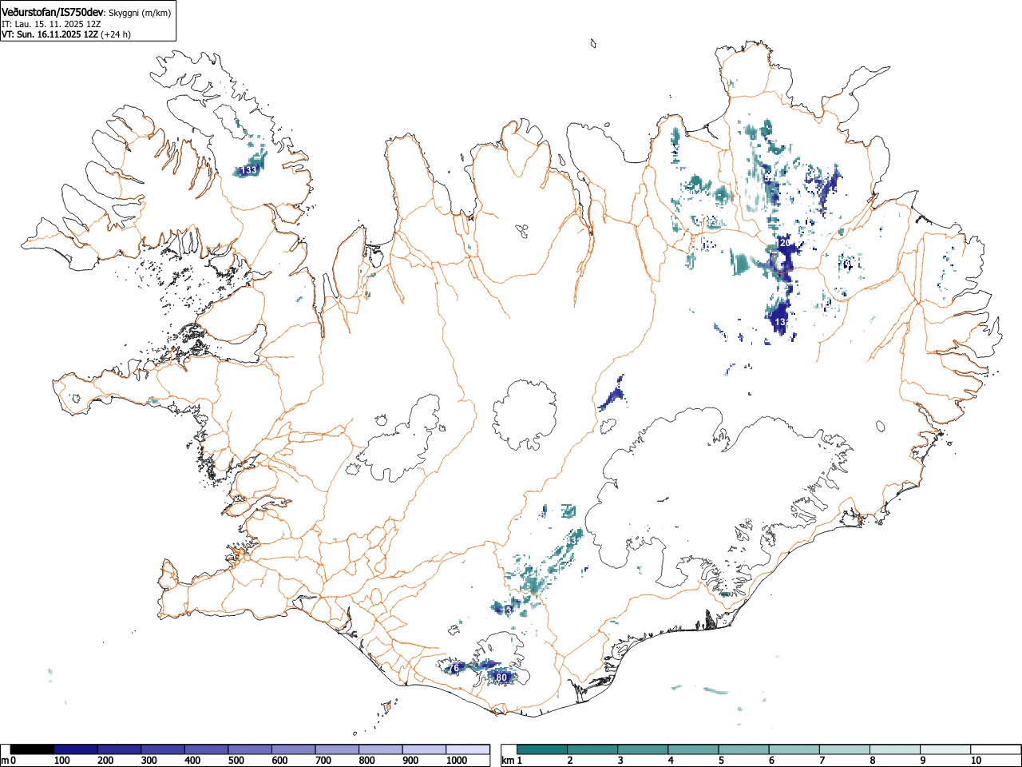Click the 4–5 km legend swatch
The width and height of the screenshot is (1022, 767).
694,749
